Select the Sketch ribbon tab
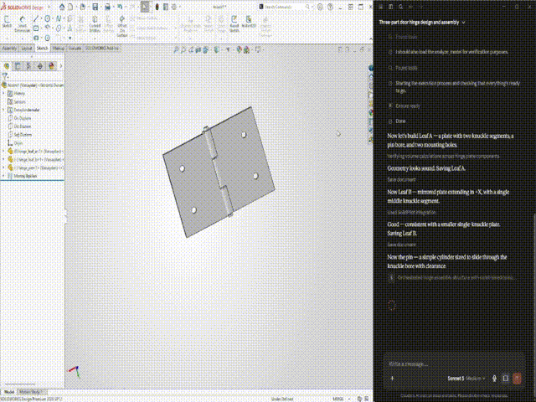 click(43, 49)
